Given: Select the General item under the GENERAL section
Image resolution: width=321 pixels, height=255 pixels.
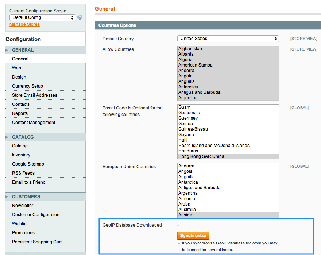Looking at the screenshot, I should 46,59.
